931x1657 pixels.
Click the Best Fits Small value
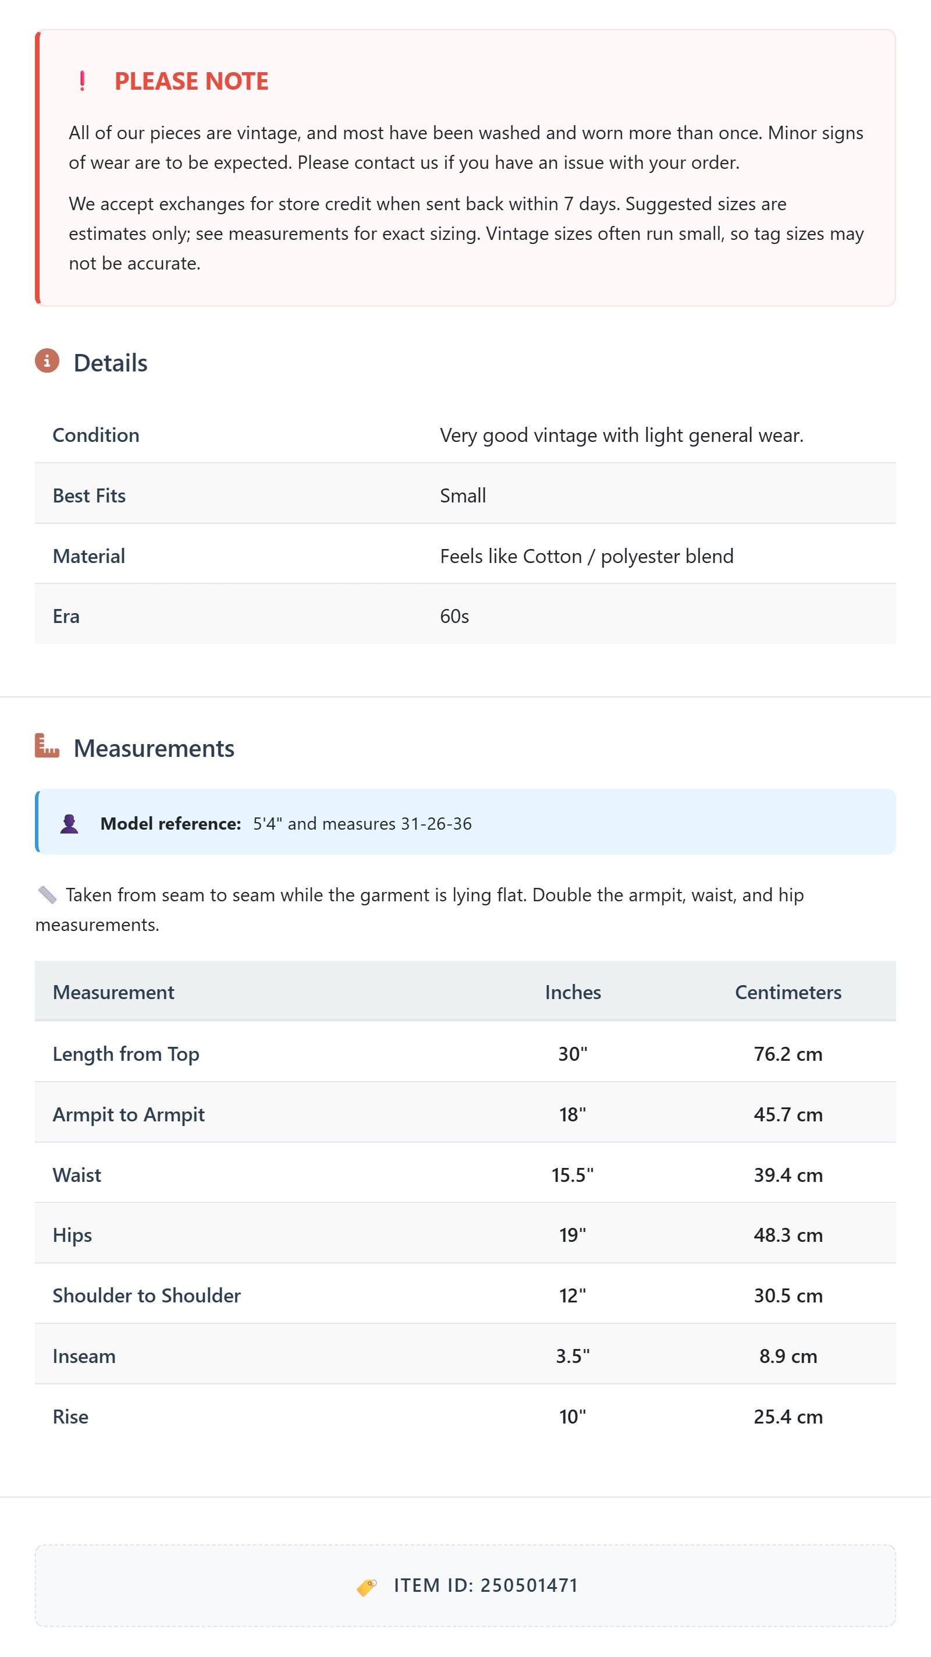click(x=463, y=495)
